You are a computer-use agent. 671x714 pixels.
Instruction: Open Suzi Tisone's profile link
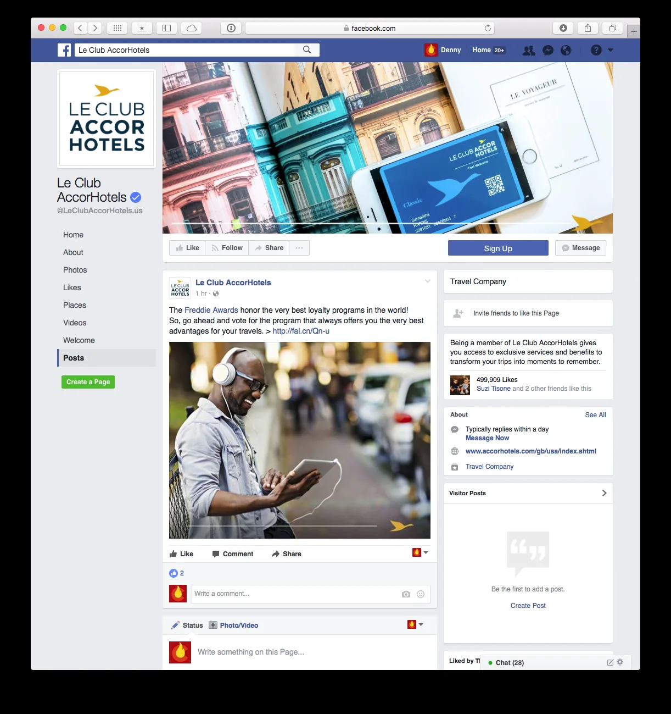[x=494, y=389]
